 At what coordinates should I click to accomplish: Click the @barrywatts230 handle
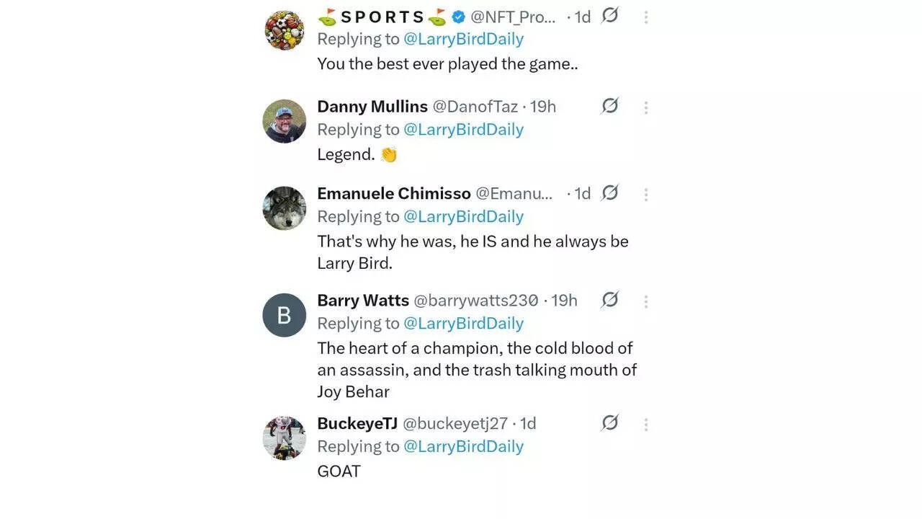coord(475,301)
